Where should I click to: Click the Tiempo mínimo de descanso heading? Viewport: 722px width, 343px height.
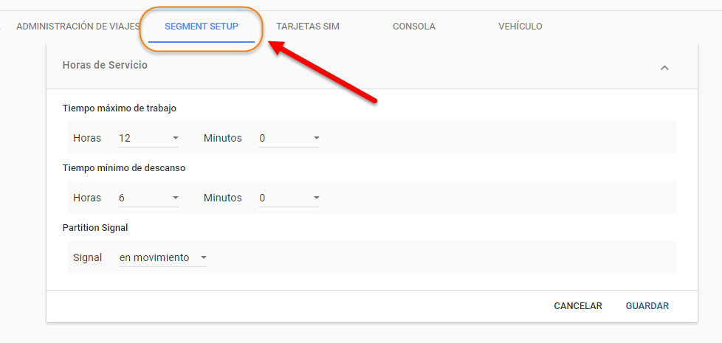(124, 167)
